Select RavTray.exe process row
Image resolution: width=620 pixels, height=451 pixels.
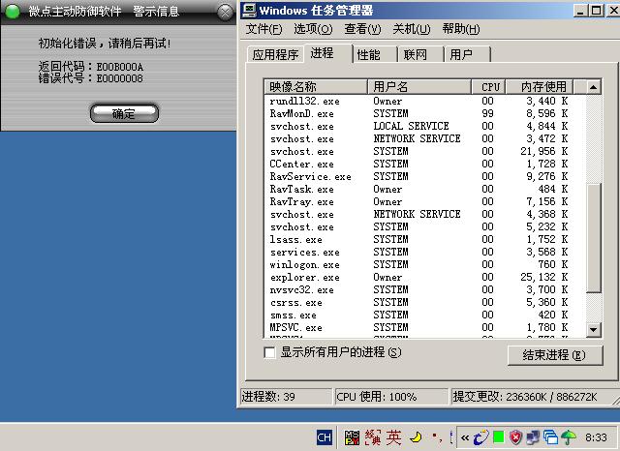pyautogui.click(x=424, y=202)
